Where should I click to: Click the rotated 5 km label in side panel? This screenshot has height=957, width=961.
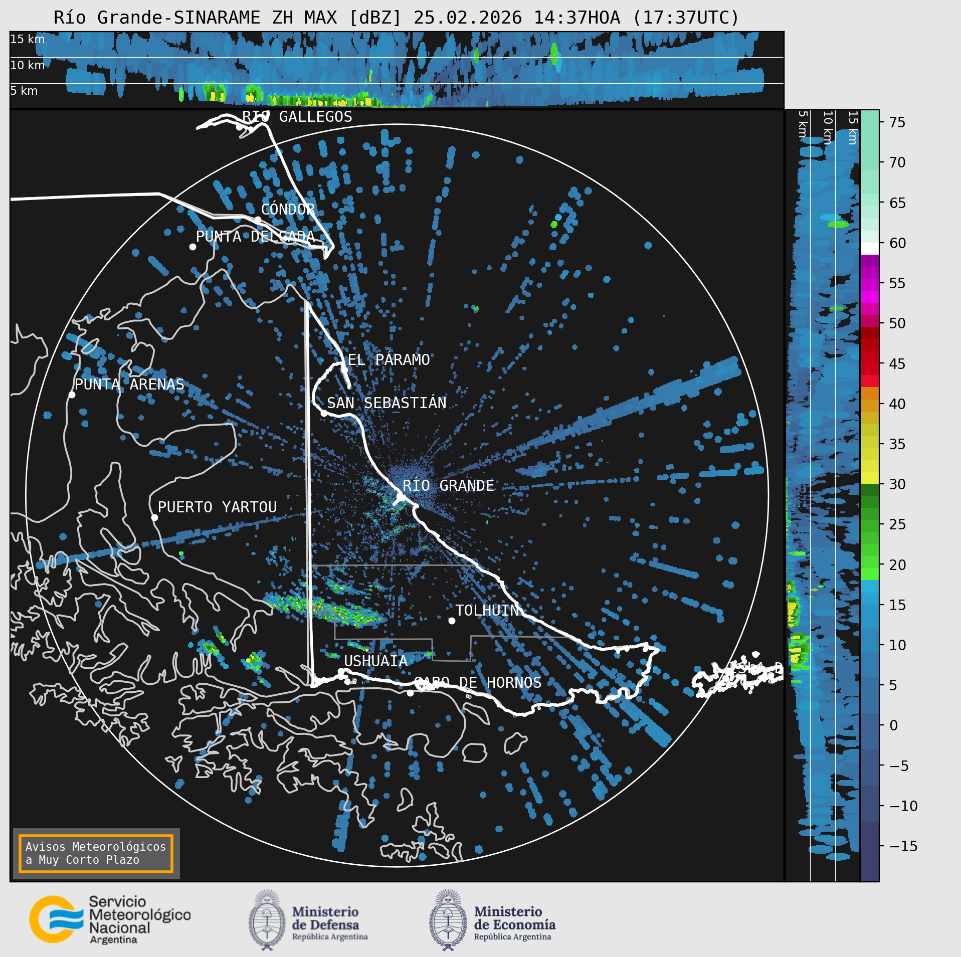(x=803, y=124)
